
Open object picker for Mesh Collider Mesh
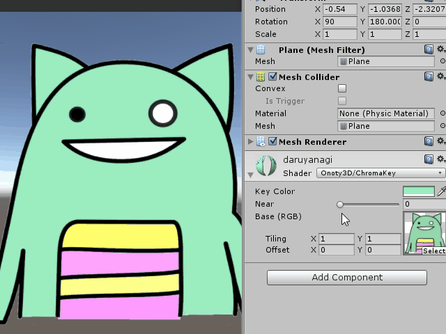[x=443, y=125]
